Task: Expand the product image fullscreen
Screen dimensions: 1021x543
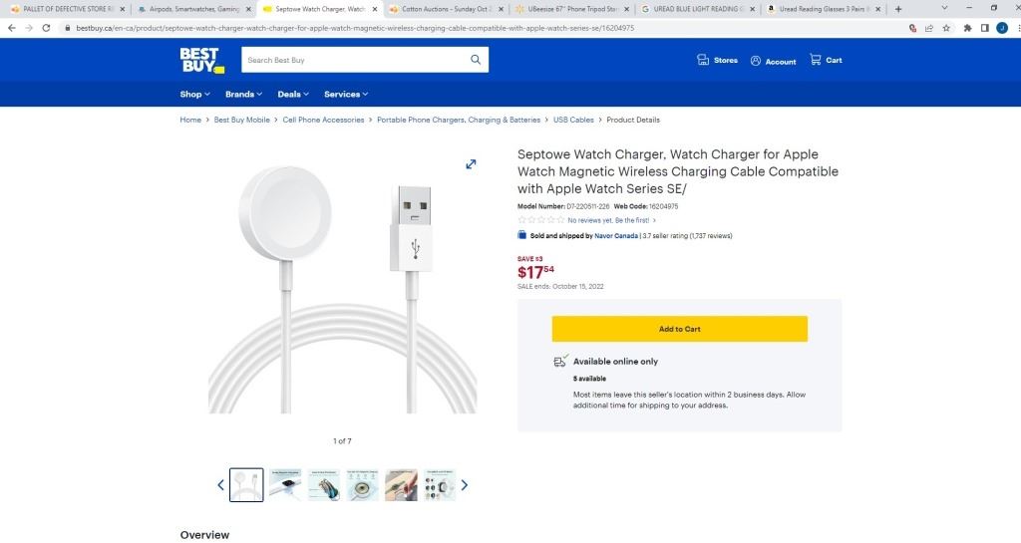Action: pyautogui.click(x=471, y=164)
